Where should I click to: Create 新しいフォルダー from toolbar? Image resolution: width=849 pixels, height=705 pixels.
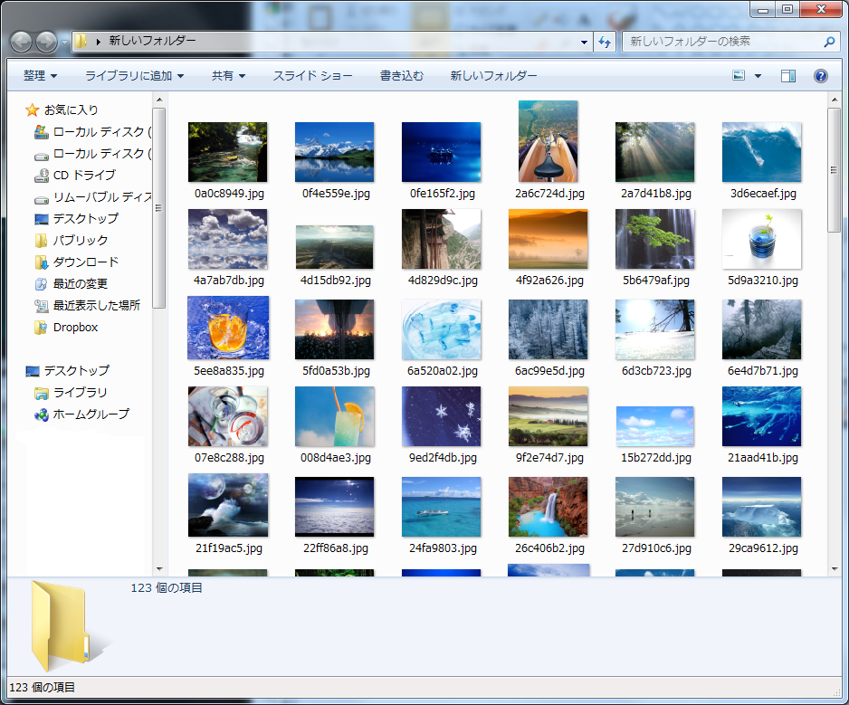494,76
